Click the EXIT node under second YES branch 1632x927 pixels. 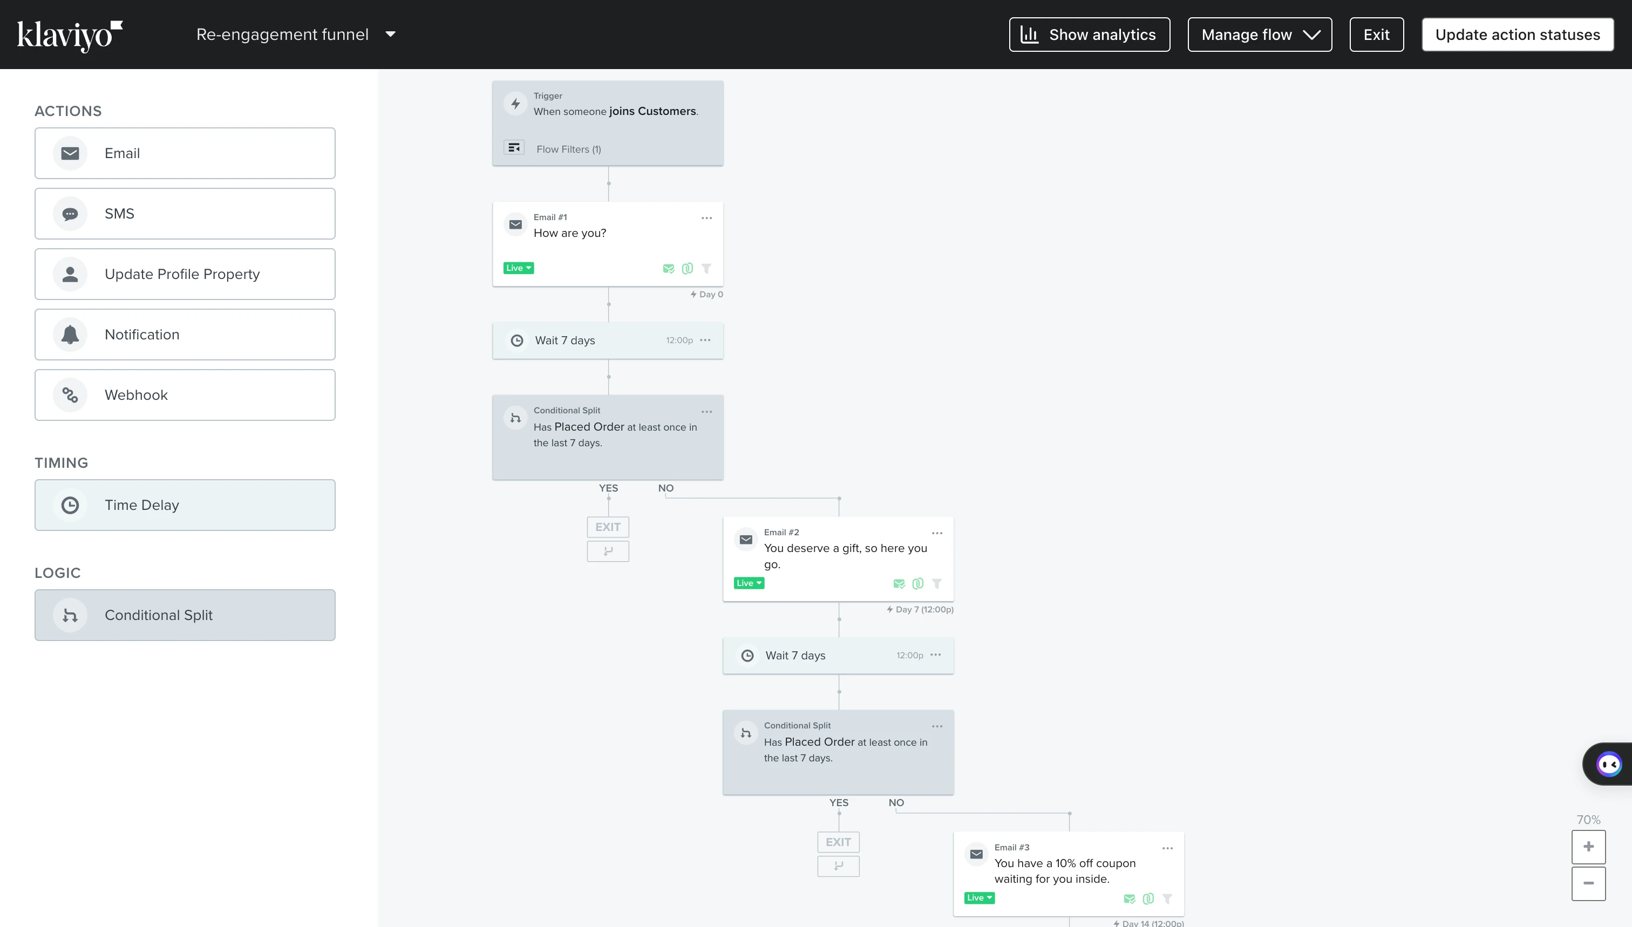point(839,842)
